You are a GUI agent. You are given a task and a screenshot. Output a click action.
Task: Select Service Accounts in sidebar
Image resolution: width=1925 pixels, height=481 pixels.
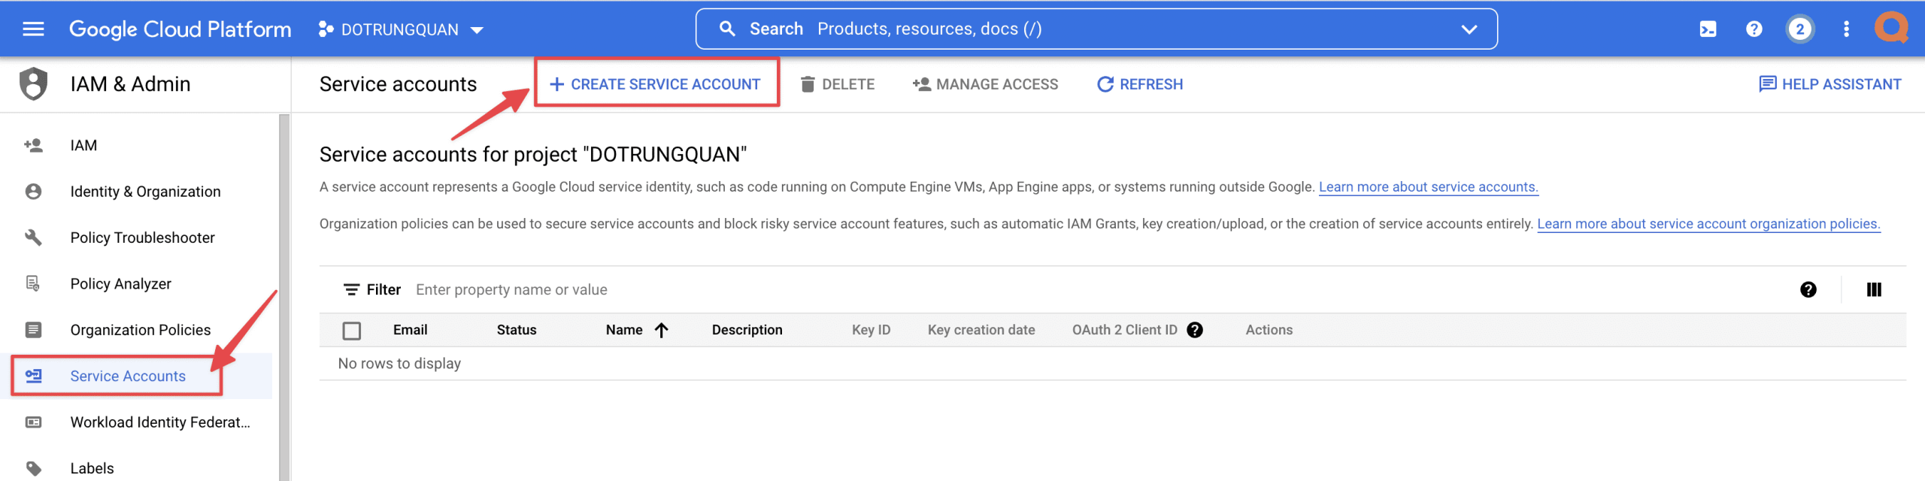(128, 376)
